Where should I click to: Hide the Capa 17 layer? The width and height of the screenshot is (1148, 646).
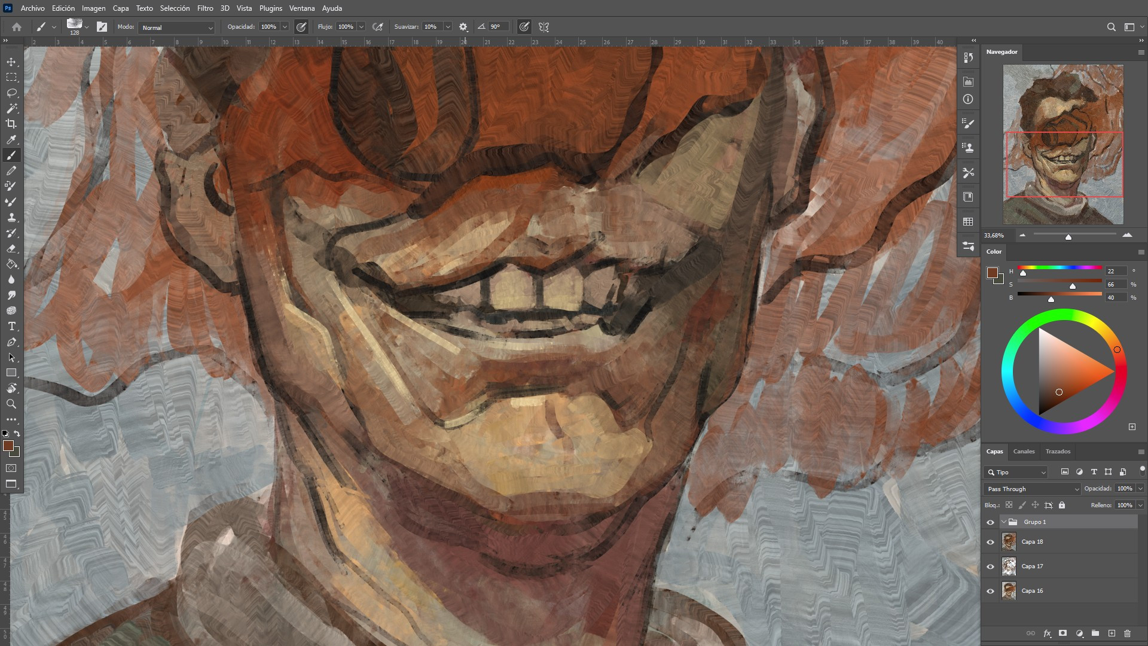tap(990, 566)
